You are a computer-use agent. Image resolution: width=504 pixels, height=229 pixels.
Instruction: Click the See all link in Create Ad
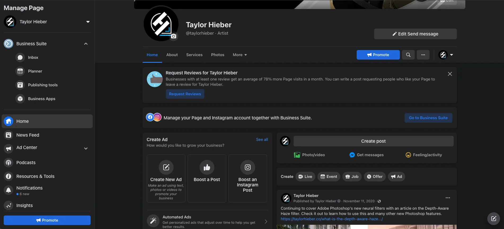262,140
